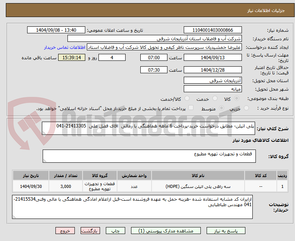The image size is (295, 241).
Task: Click the اطلاعات کالاهای مورد نیاز heading
Action: point(260,140)
